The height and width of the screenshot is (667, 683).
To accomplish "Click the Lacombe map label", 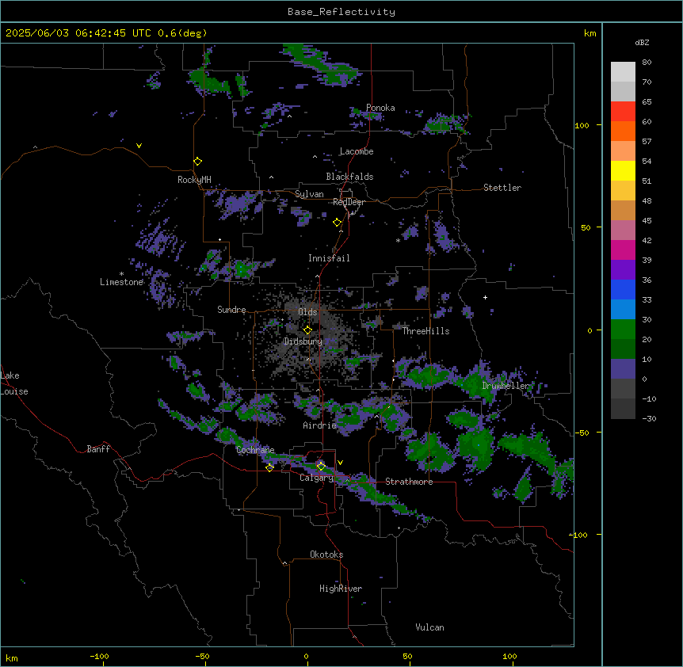I will (357, 151).
